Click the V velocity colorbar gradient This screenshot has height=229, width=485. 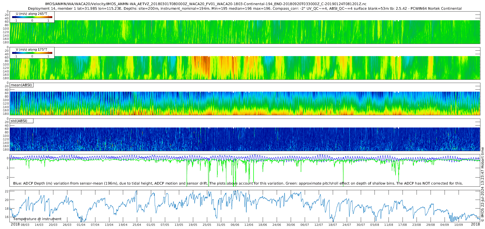32,53
